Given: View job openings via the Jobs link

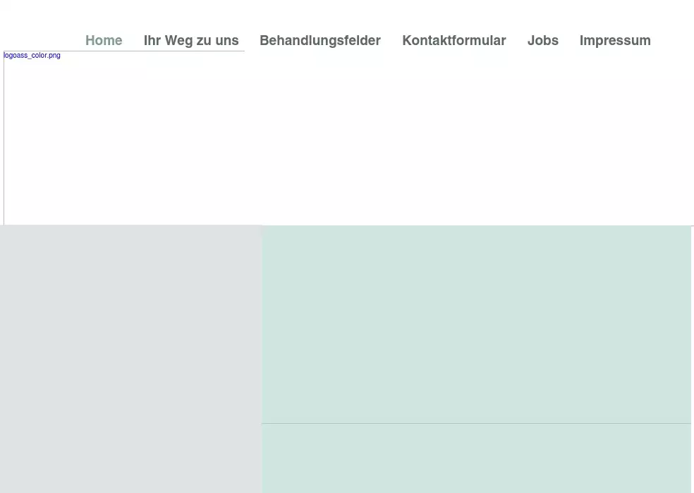Looking at the screenshot, I should click(542, 41).
